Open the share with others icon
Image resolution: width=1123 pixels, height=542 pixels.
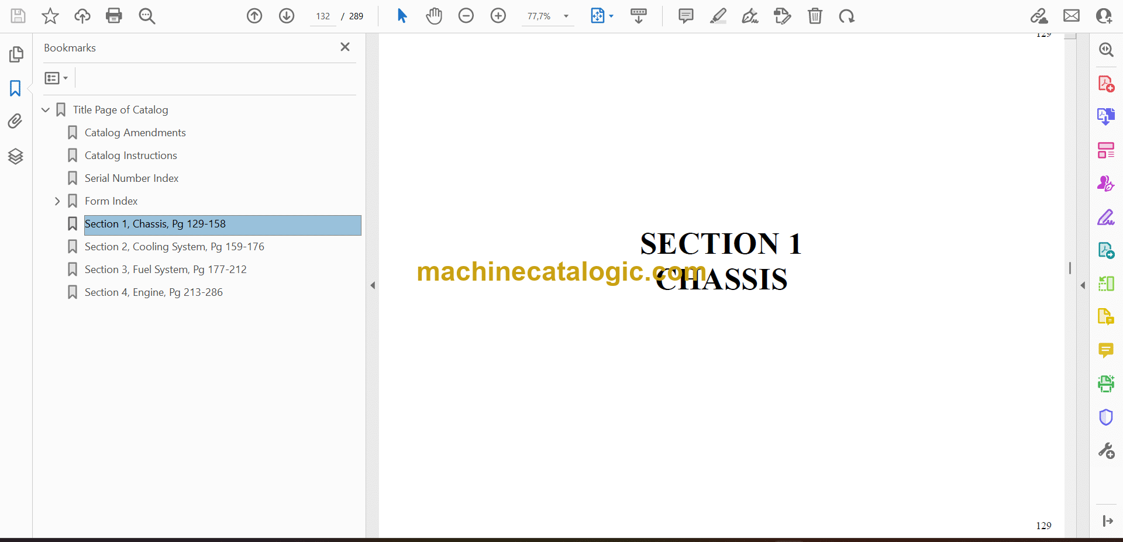(x=1104, y=16)
